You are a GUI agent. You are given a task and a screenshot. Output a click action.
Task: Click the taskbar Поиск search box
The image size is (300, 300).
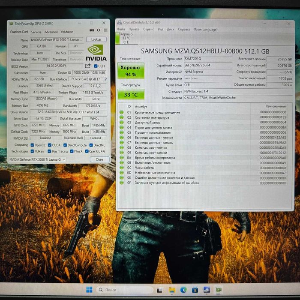(x=125, y=290)
